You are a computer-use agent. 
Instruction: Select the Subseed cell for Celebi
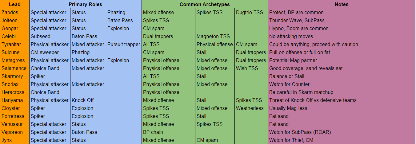click(x=50, y=37)
